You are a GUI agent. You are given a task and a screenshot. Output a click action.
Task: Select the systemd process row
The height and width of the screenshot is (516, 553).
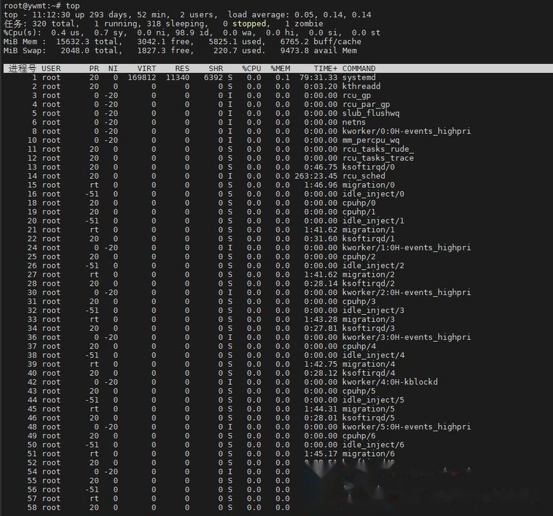click(x=258, y=77)
